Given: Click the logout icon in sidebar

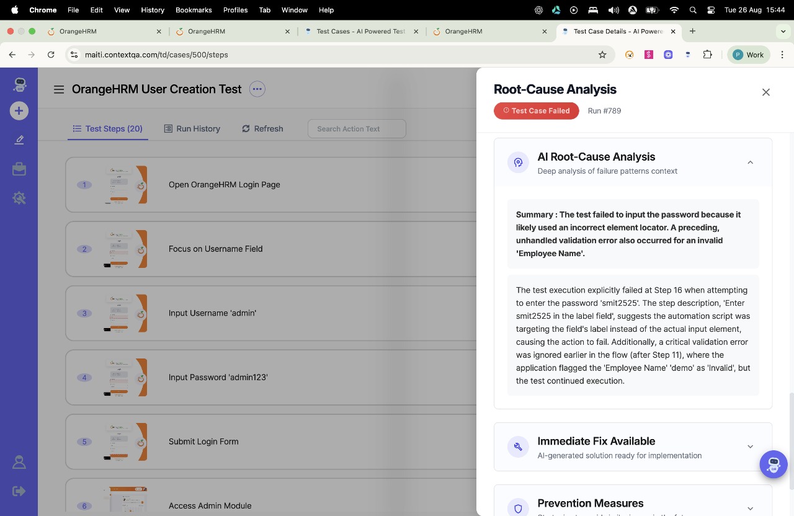Looking at the screenshot, I should point(19,491).
